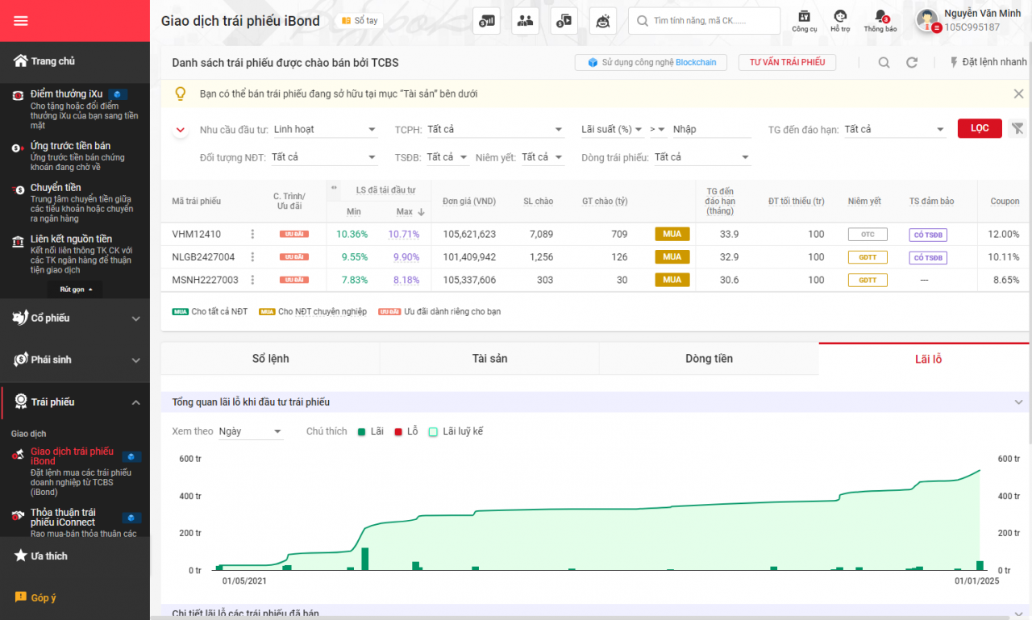Switch to the Dòng tiền tab
Screen dimensions: 1032x620
[709, 358]
